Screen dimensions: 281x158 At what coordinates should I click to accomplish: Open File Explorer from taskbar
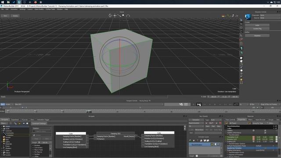tap(8, 2)
